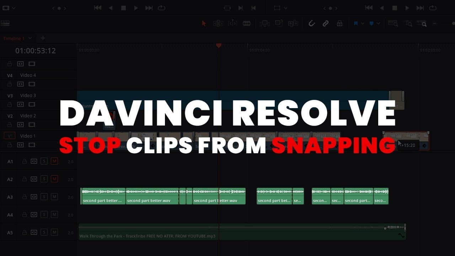Click the Video 2 track name
Screen dimensions: 455x256
tap(28, 116)
